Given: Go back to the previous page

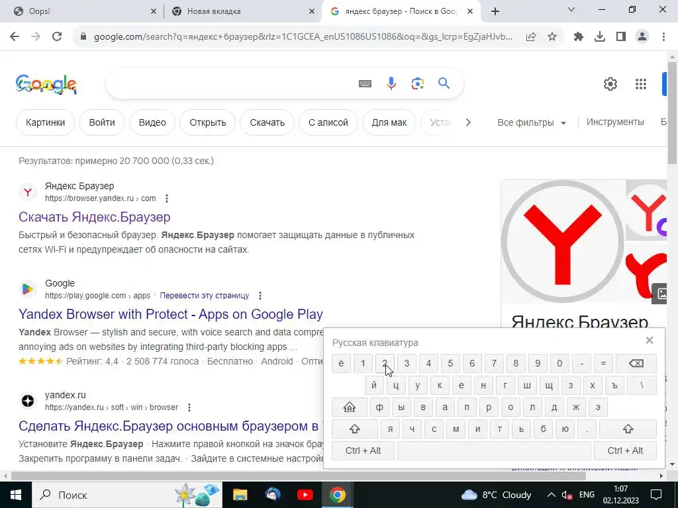Looking at the screenshot, I should click(x=15, y=37).
